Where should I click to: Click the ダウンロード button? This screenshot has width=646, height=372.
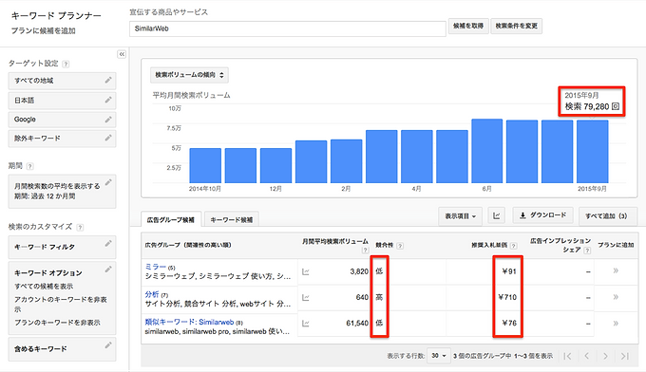[542, 215]
